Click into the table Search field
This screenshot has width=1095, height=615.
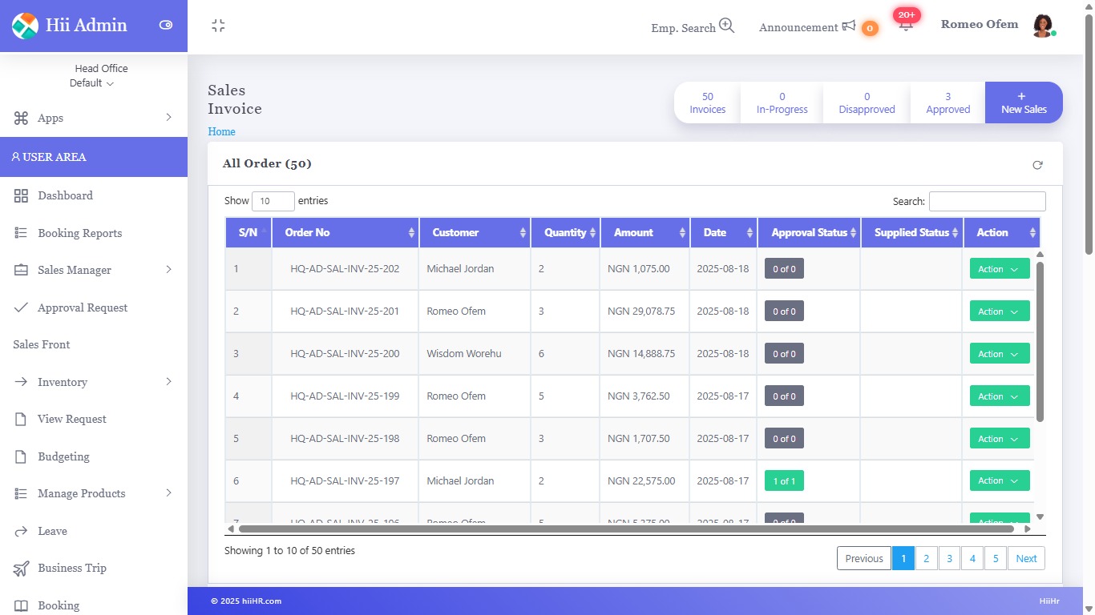[x=987, y=202]
